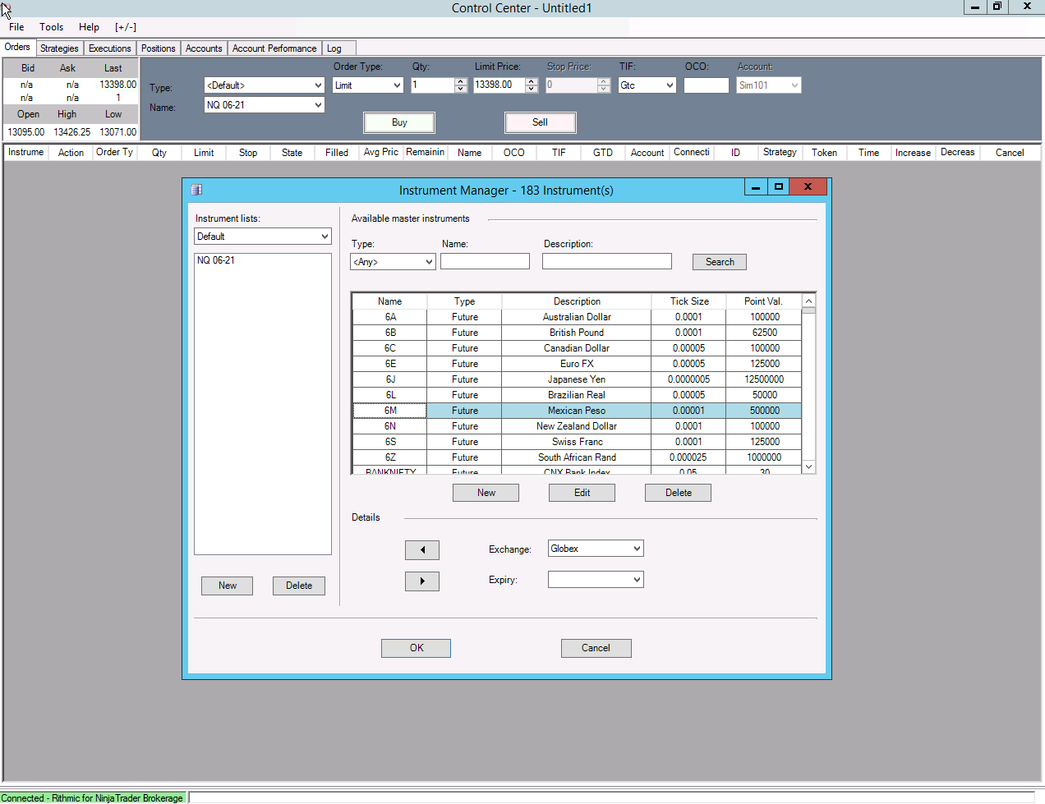Click the Description column header

pyautogui.click(x=577, y=301)
